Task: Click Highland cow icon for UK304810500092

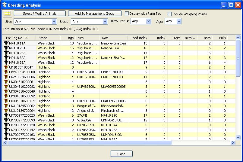Action: click(6, 96)
